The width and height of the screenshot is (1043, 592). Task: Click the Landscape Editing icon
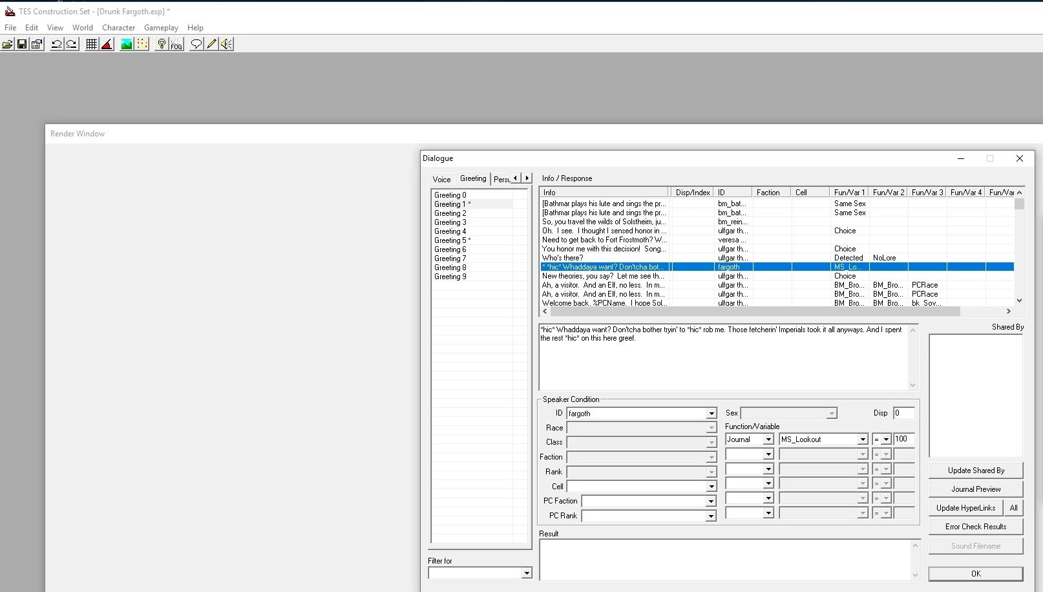coord(127,44)
